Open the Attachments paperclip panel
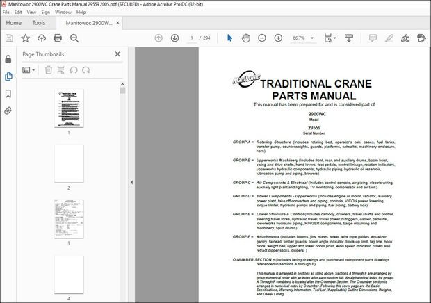The height and width of the screenshot is (303, 431). click(x=8, y=110)
